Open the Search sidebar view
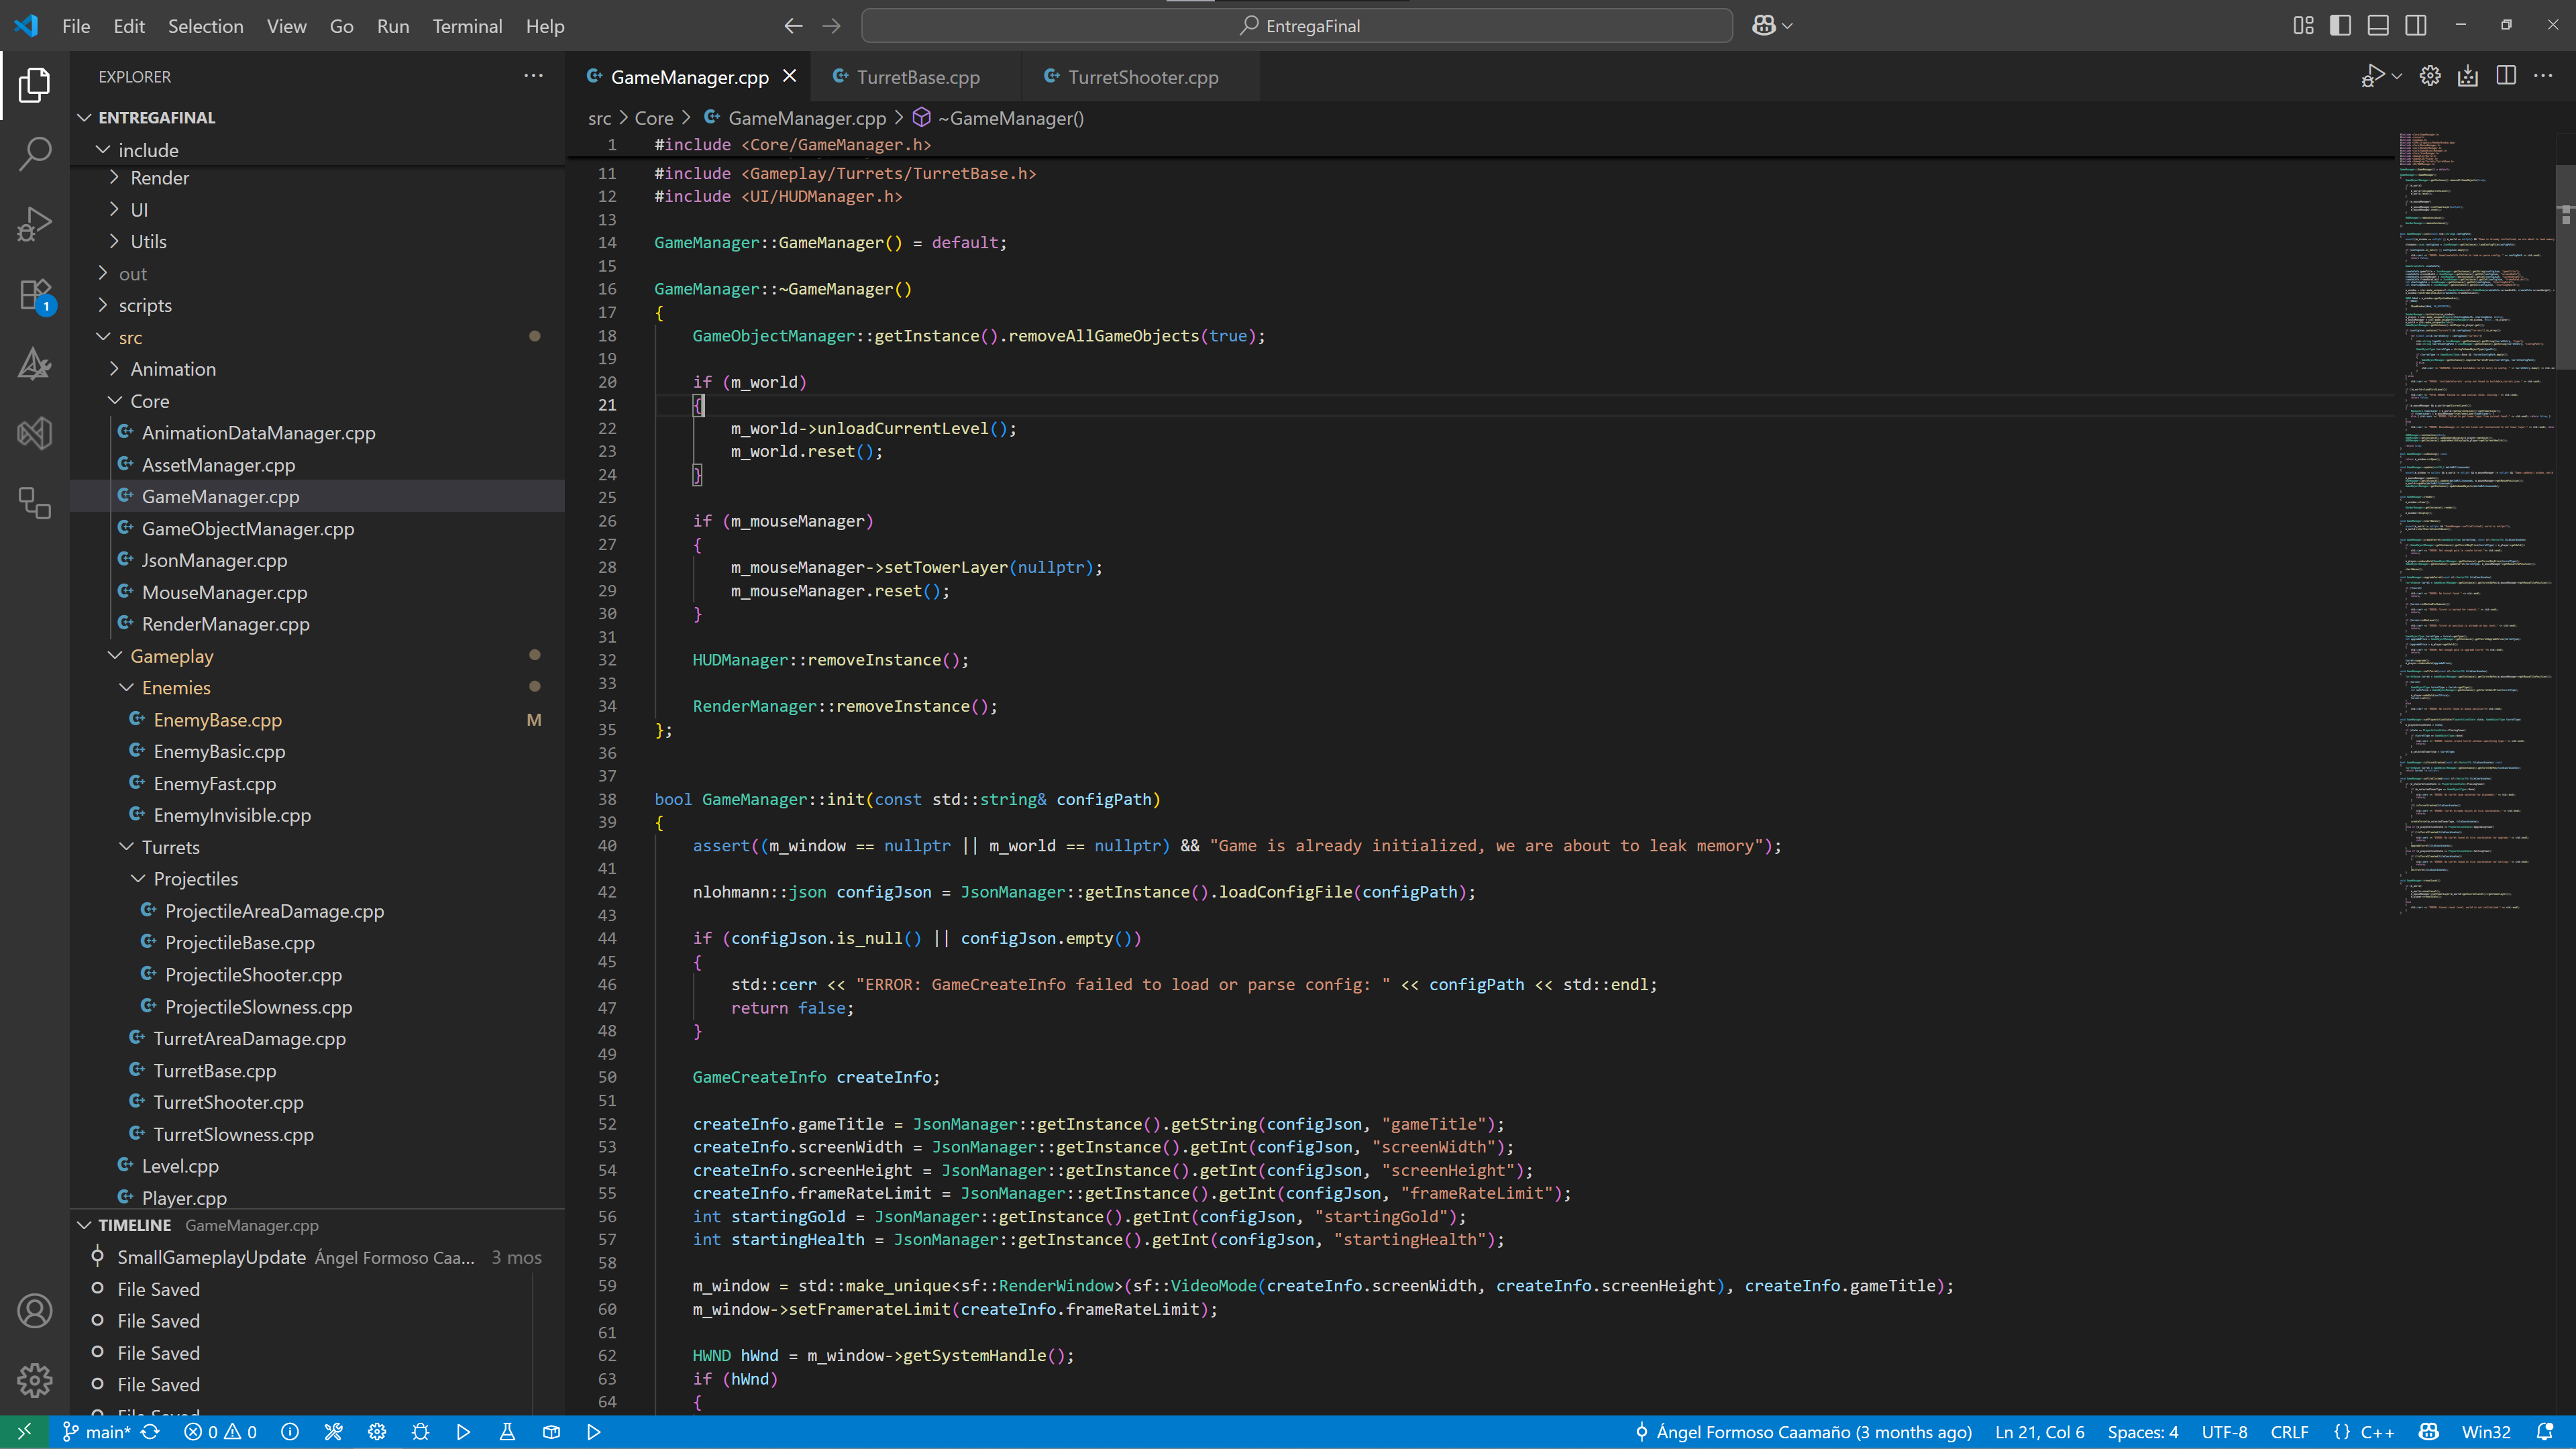This screenshot has height=1449, width=2576. tap(36, 154)
